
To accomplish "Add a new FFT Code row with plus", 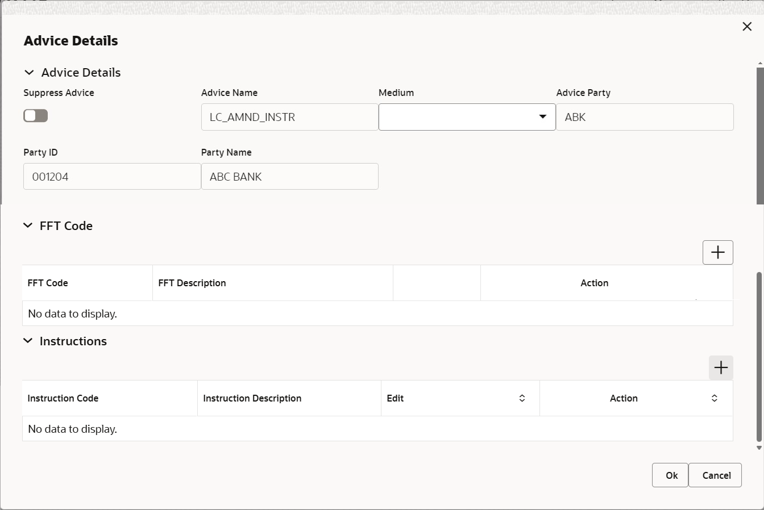I will (x=718, y=252).
